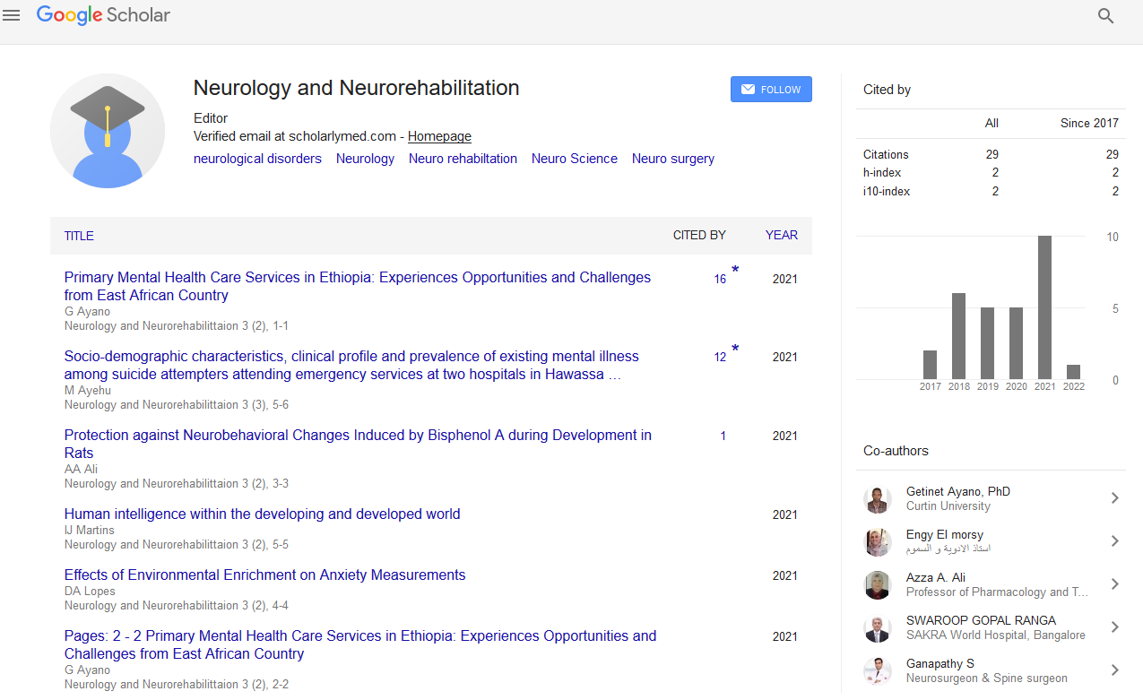
Task: Open Getinet Ayano's profile photo
Action: (878, 499)
